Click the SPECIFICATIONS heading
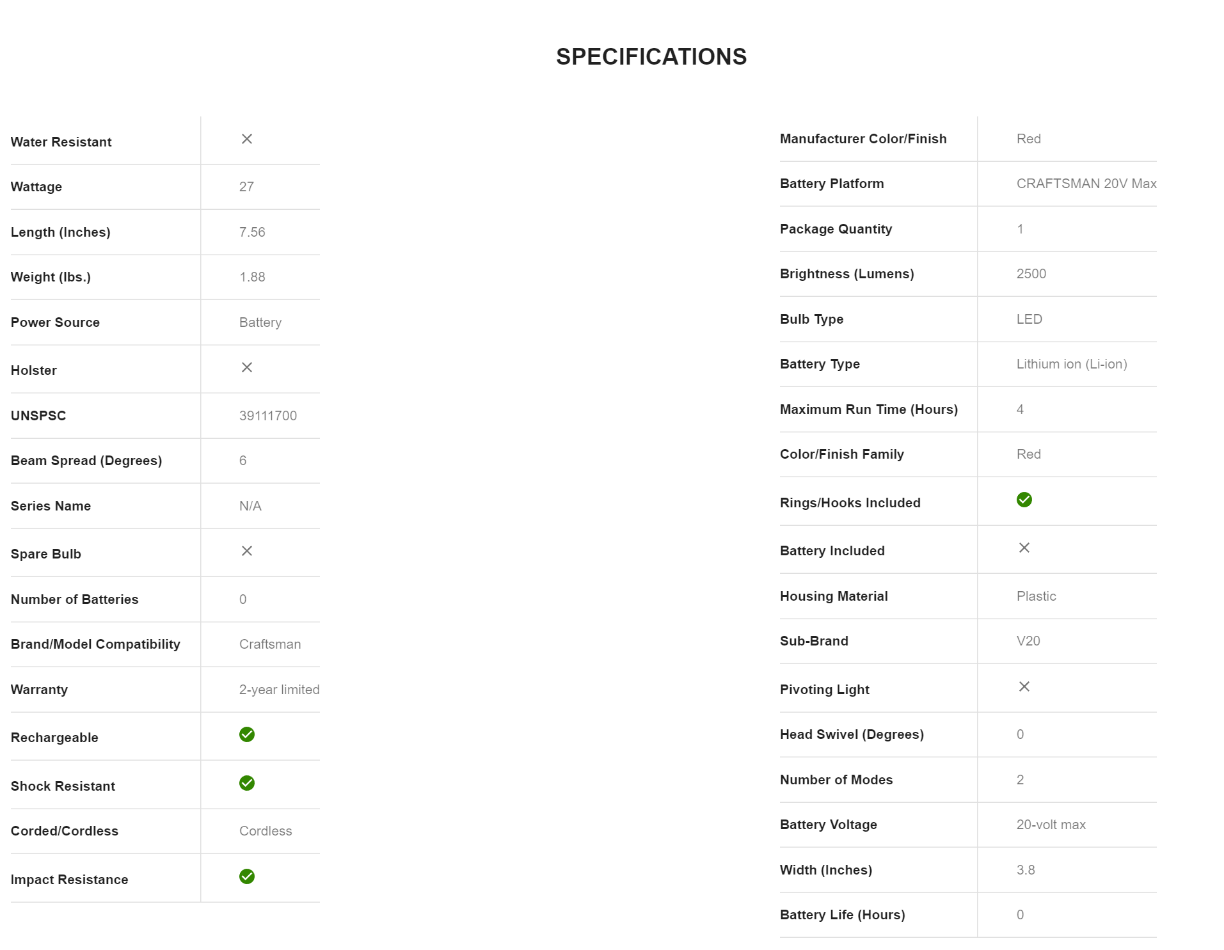This screenshot has width=1224, height=950. [651, 57]
